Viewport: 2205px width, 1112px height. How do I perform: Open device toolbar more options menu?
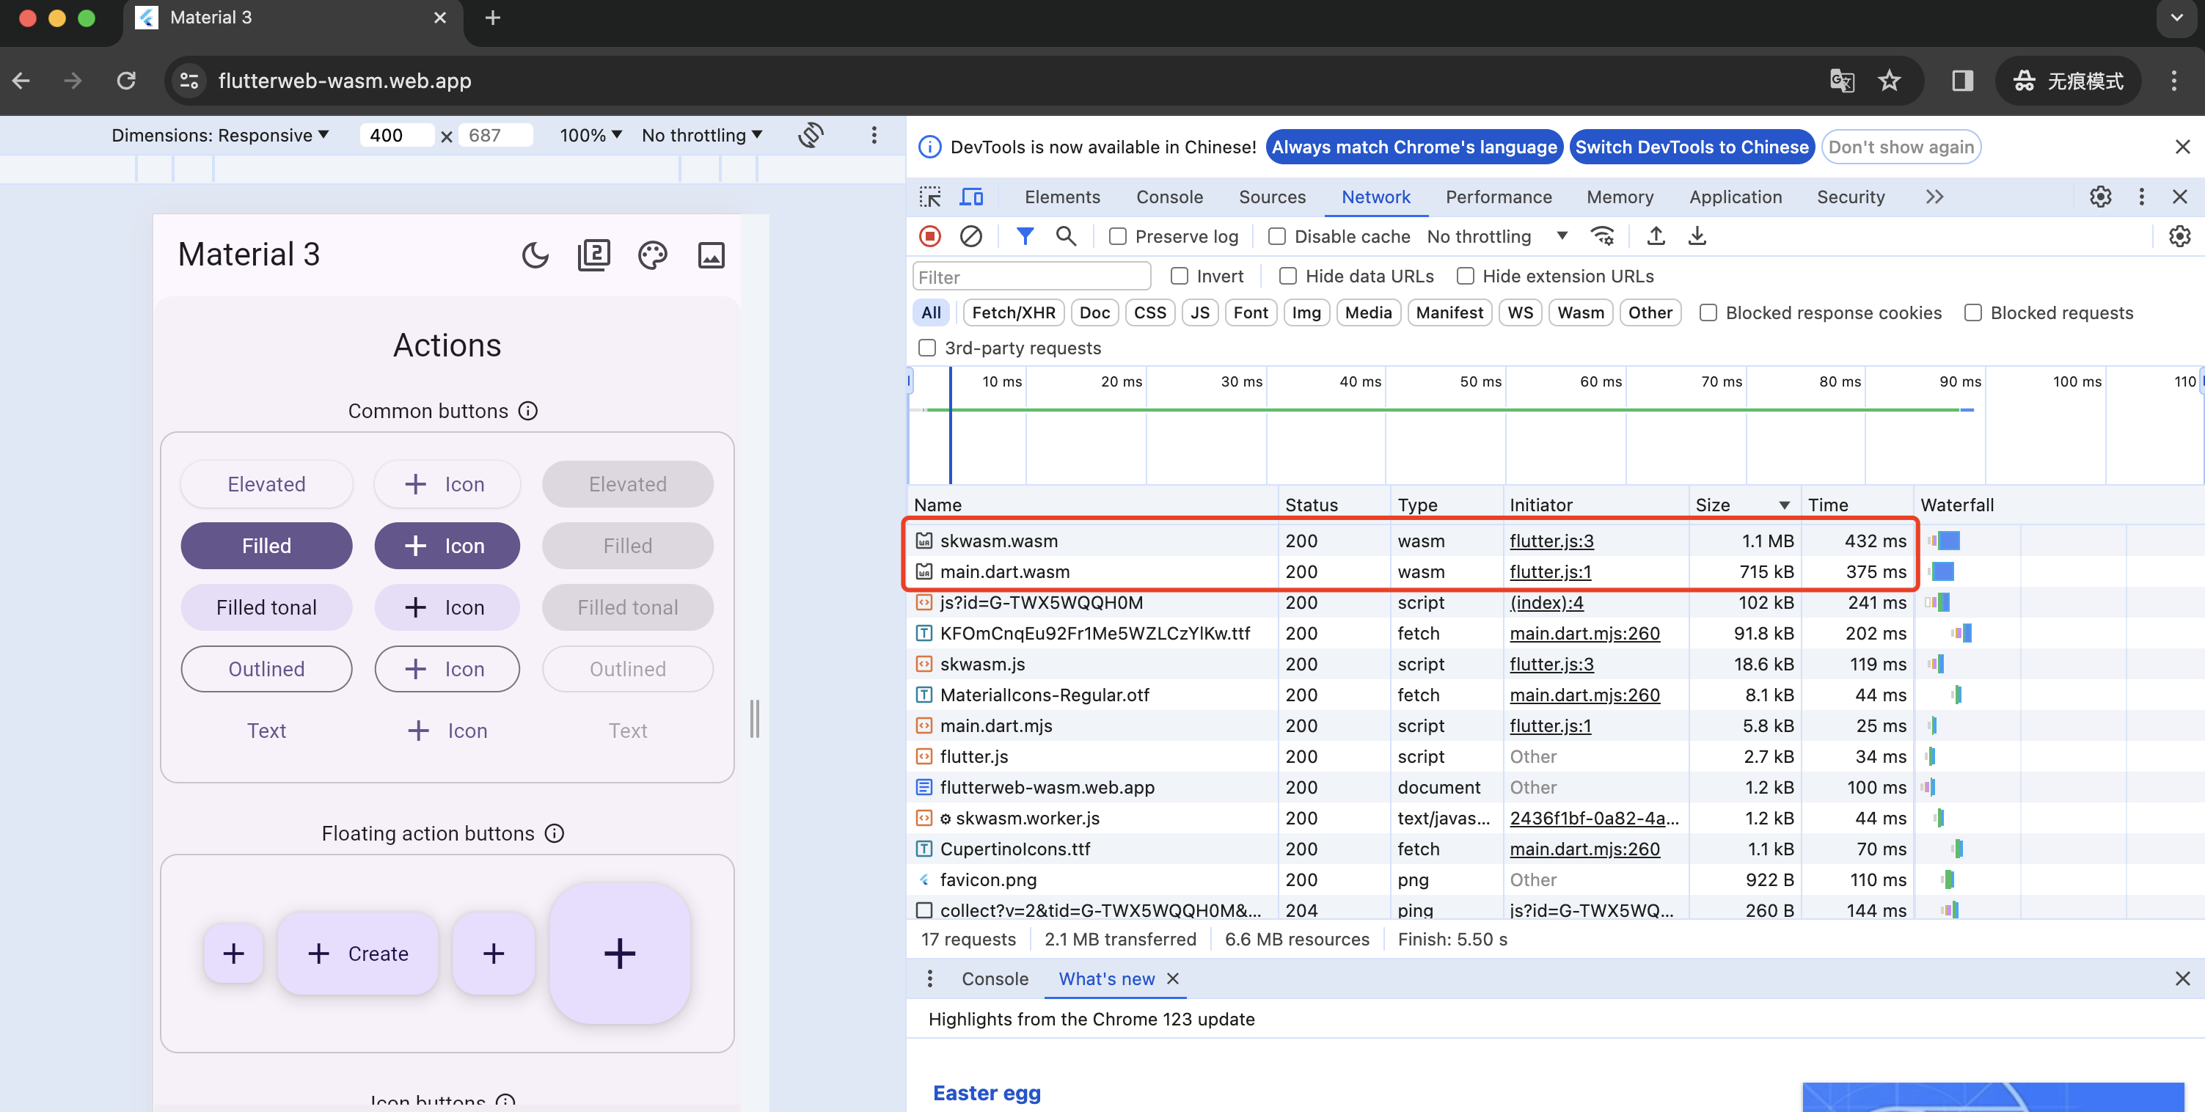[874, 134]
